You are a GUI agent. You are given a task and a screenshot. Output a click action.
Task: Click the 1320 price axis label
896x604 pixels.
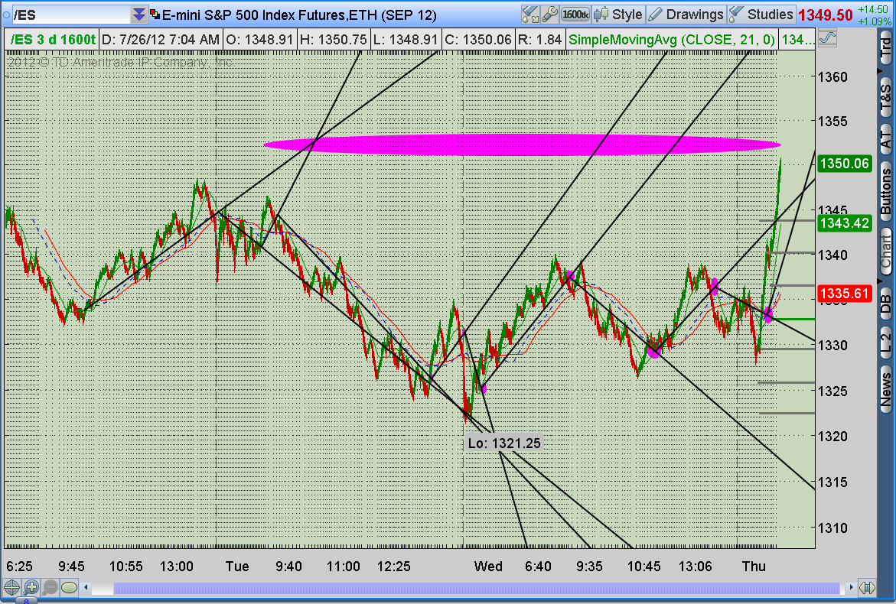click(x=832, y=436)
